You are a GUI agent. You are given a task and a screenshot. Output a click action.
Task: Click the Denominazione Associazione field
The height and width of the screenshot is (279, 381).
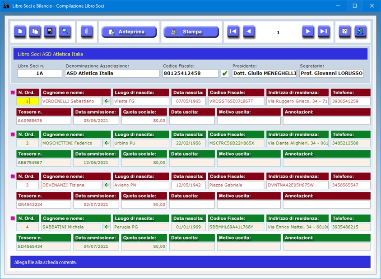[112, 74]
